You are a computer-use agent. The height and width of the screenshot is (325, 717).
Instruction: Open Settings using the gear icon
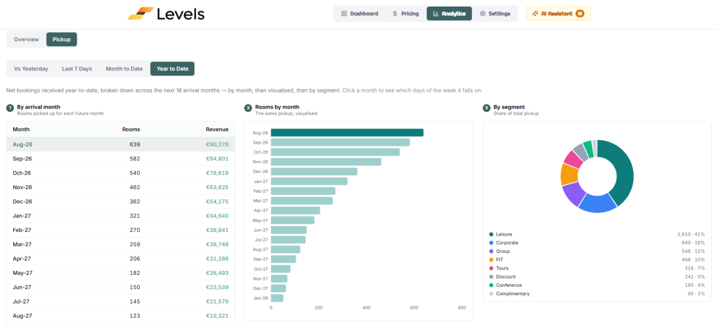coord(483,13)
